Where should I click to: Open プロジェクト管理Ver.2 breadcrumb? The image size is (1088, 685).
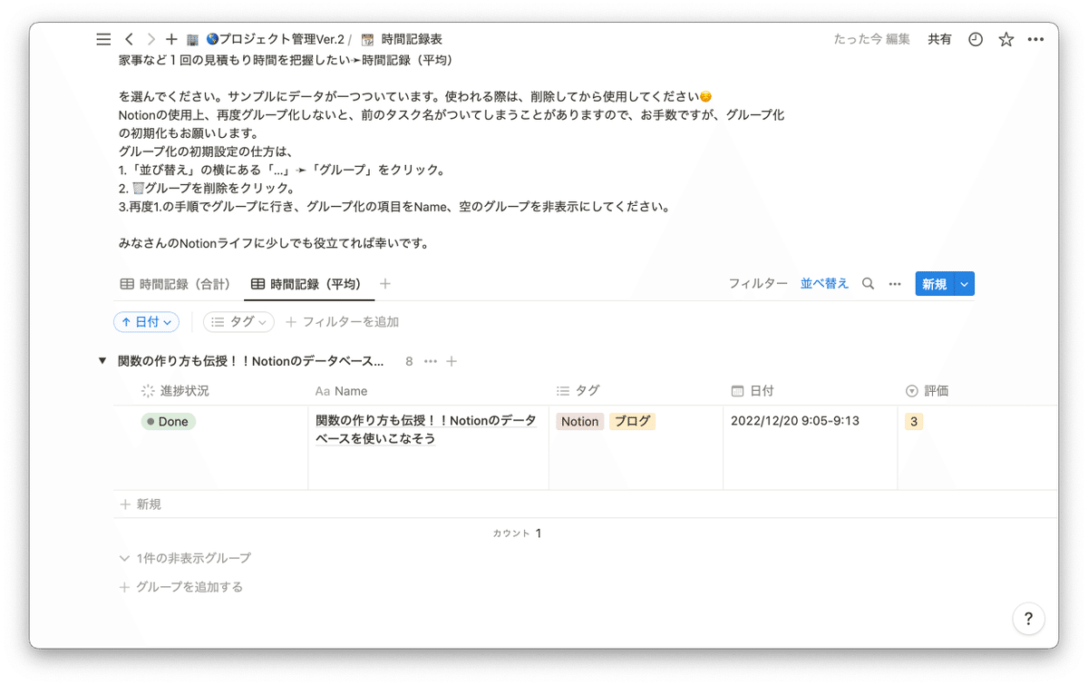[x=275, y=39]
